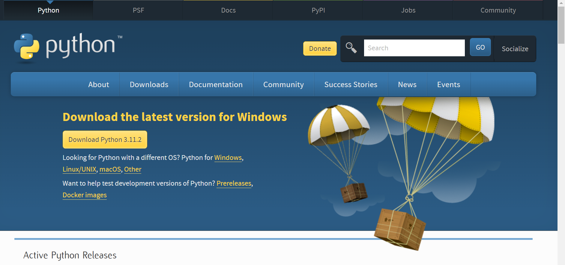Focus the Search text field

pos(414,48)
